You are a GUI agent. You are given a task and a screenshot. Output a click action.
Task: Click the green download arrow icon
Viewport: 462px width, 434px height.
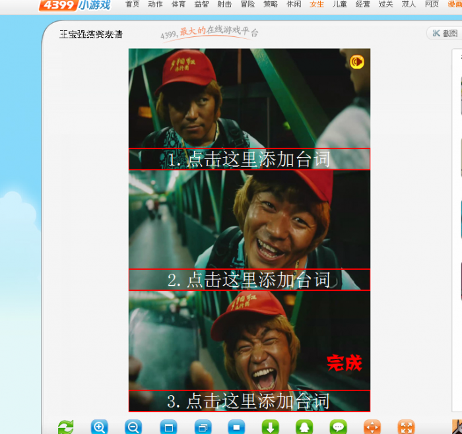point(270,427)
